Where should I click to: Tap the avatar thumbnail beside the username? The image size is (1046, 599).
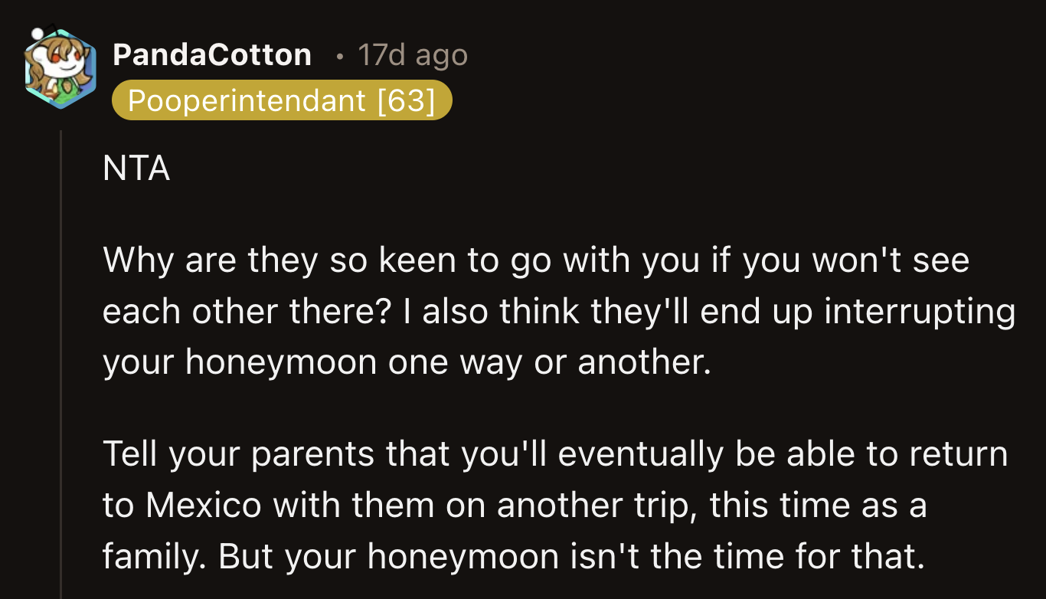tap(60, 67)
